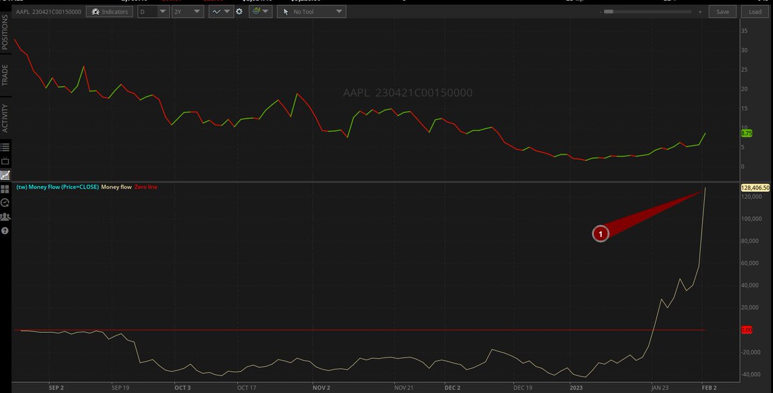Click the DEC 2 date axis label
This screenshot has height=393, width=773.
452,388
